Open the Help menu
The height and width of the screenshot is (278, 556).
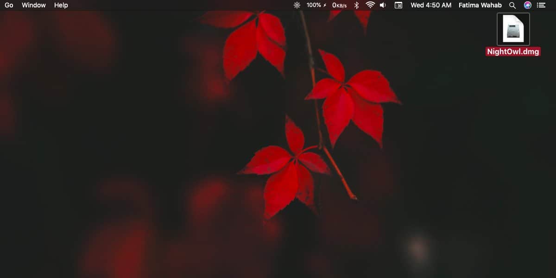click(61, 5)
